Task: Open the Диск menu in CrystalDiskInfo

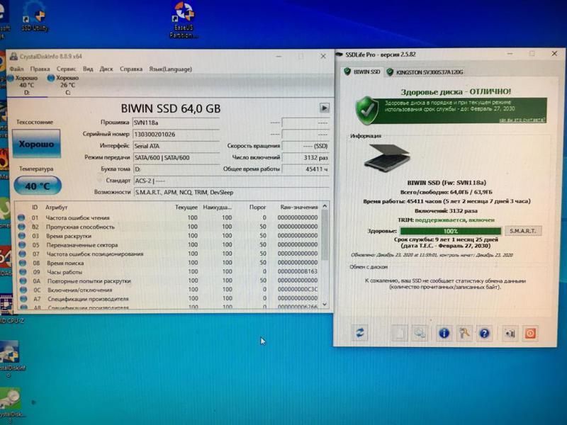Action: pyautogui.click(x=106, y=69)
